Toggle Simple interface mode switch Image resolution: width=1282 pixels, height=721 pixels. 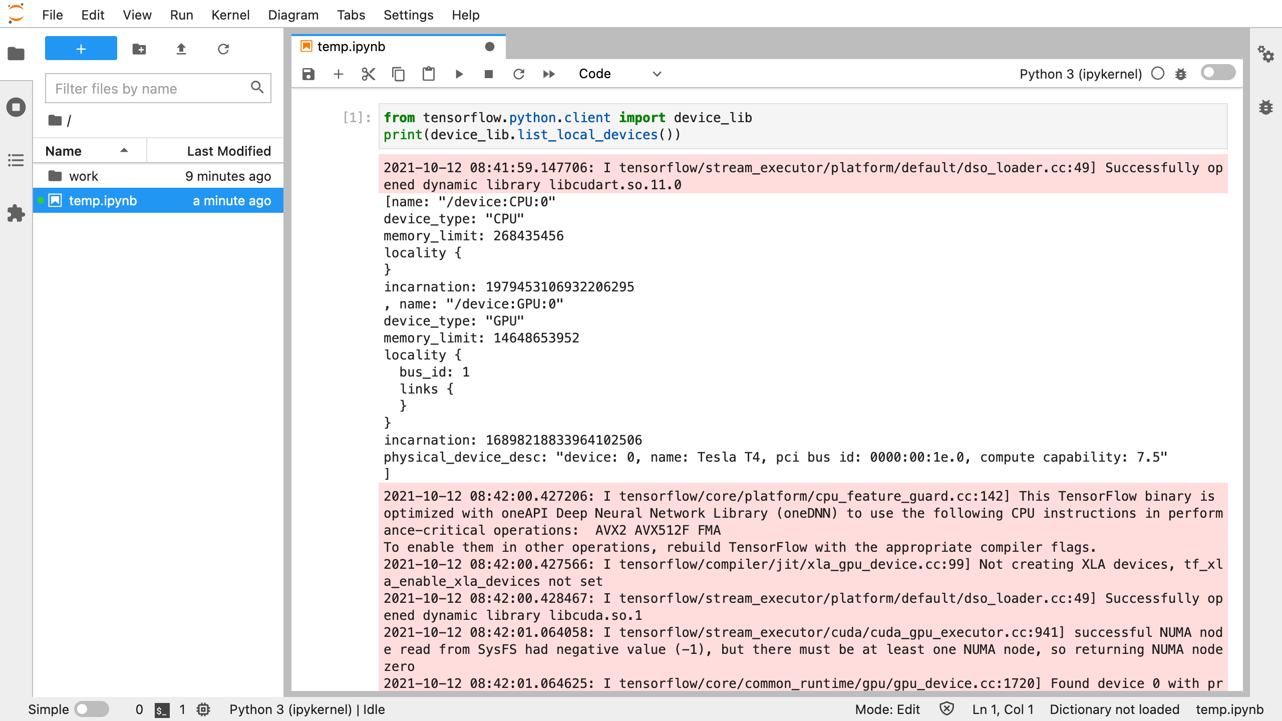pyautogui.click(x=92, y=709)
